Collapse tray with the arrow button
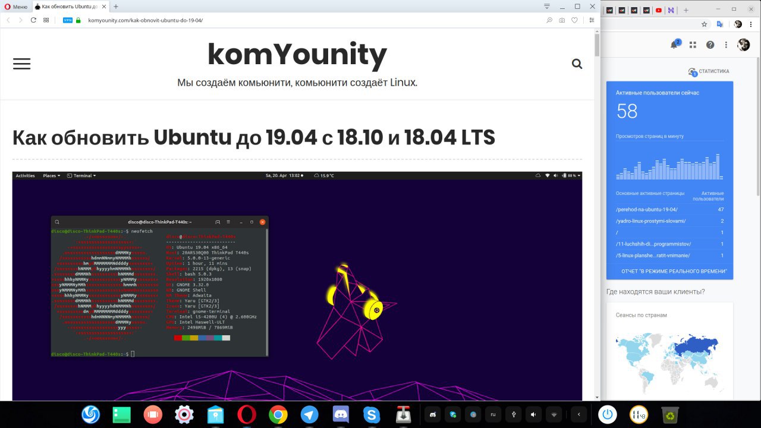Image resolution: width=761 pixels, height=428 pixels. tap(579, 414)
